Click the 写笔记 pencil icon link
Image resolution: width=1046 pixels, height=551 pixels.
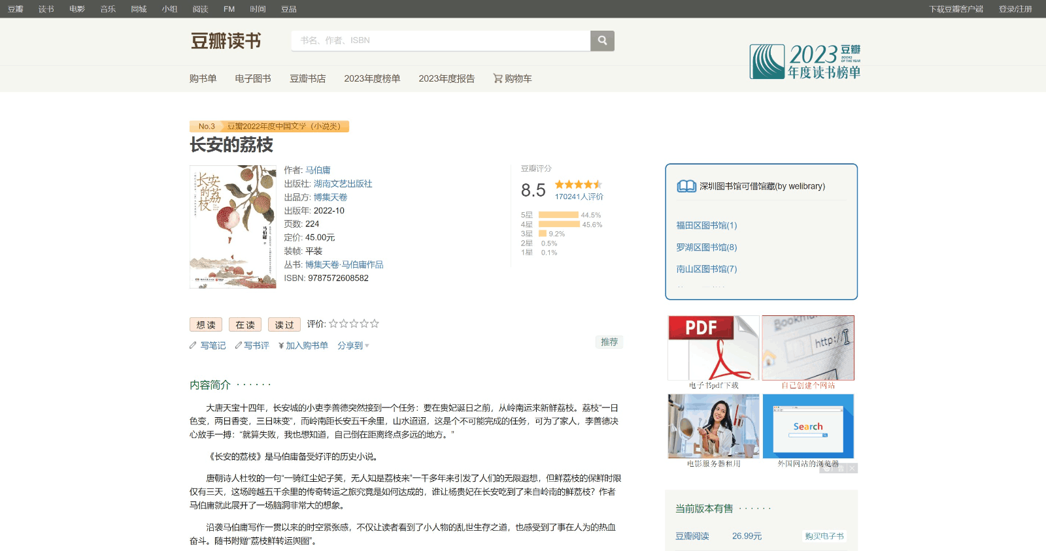(x=194, y=345)
